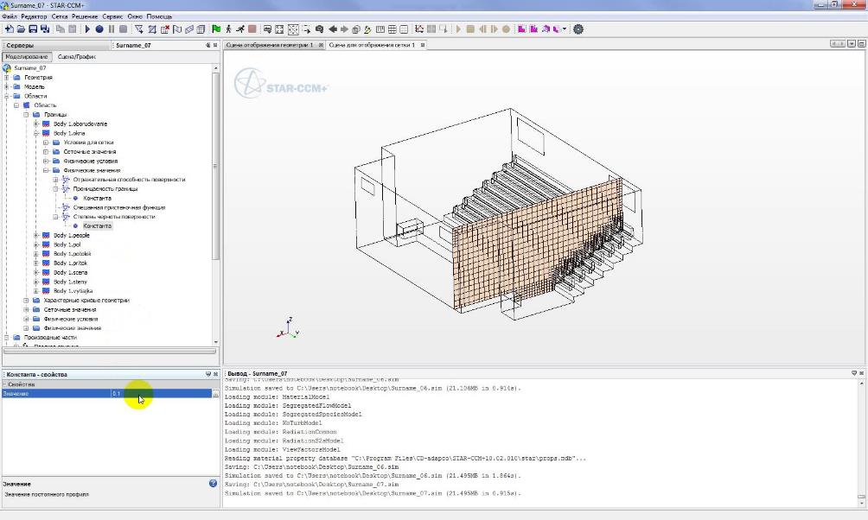This screenshot has height=520, width=868.
Task: Click the XYZ coordinate axes triad
Action: pyautogui.click(x=288, y=328)
